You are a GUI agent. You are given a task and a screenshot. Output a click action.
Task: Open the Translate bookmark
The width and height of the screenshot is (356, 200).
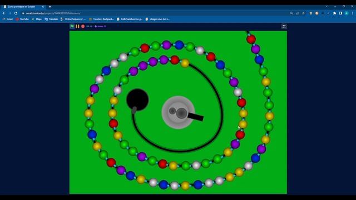coord(51,19)
